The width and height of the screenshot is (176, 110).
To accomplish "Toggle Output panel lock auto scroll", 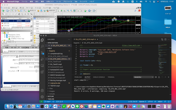I will [x=159, y=77].
